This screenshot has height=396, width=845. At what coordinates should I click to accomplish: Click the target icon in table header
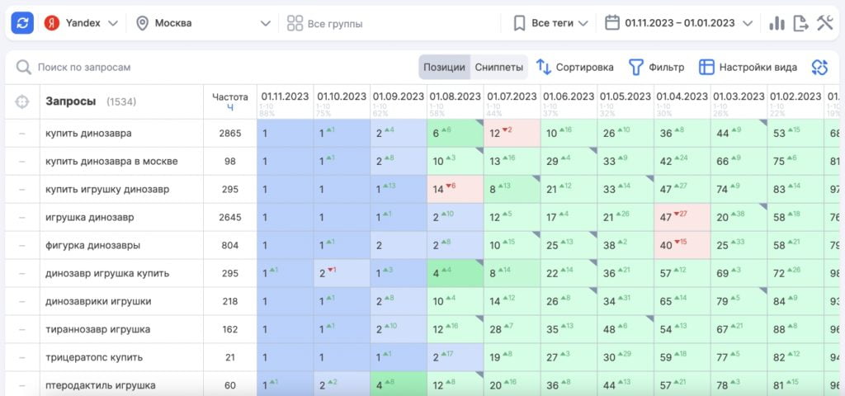[22, 101]
